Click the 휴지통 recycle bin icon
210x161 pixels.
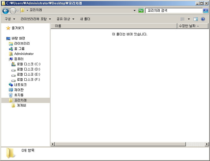pos(11,95)
